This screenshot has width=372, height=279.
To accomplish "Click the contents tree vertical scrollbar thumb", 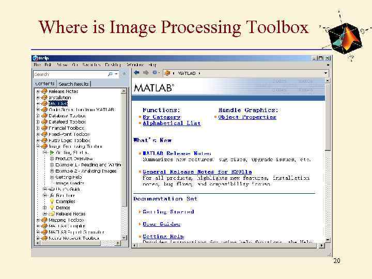I will click(x=124, y=149).
